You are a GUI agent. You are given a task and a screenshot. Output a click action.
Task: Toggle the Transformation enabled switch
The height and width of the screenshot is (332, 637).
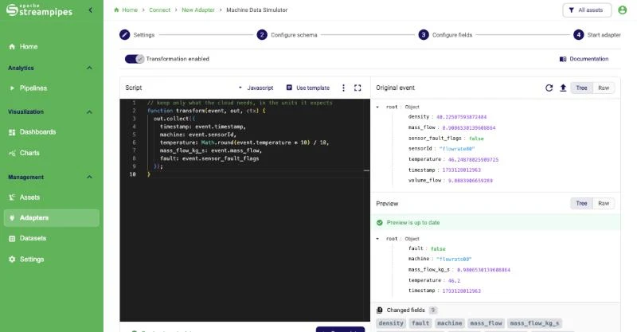[135, 59]
